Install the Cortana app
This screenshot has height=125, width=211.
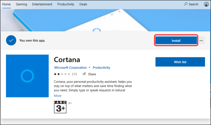176,40
